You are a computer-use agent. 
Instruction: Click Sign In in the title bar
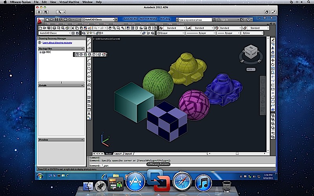pyautogui.click(x=225, y=19)
